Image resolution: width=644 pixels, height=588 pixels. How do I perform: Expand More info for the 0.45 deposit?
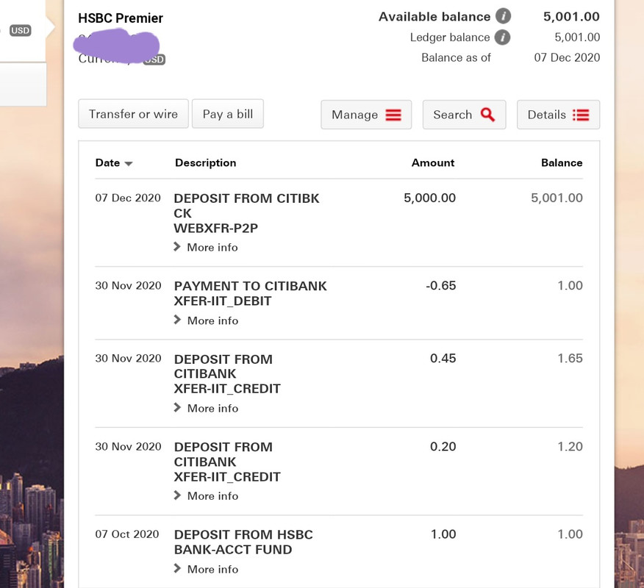(x=206, y=408)
